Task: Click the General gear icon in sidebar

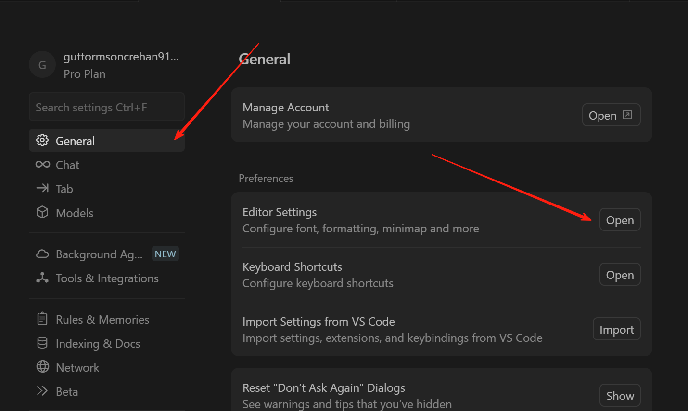Action: pos(42,140)
